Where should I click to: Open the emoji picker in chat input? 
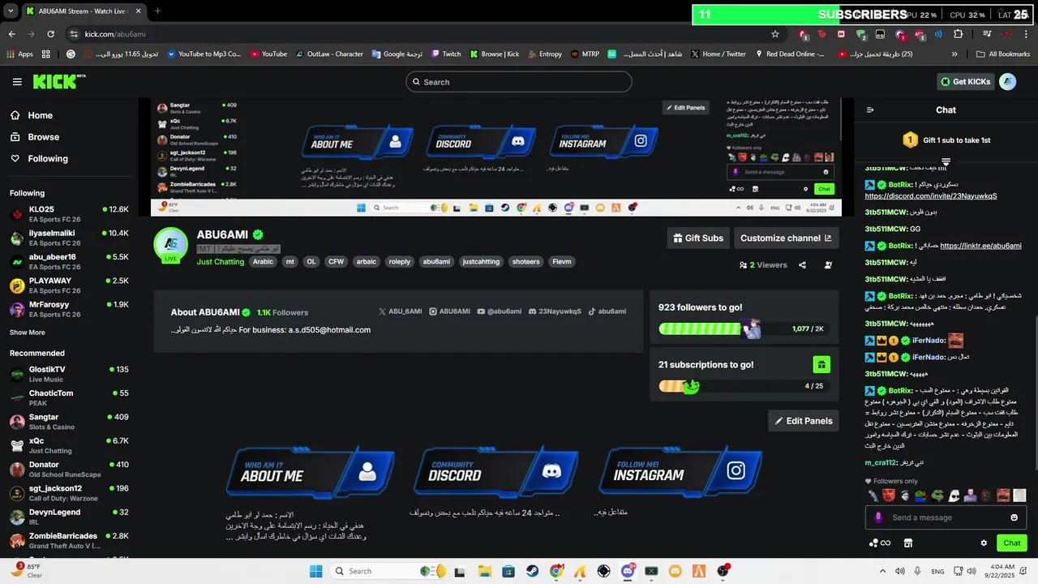pos(1014,517)
